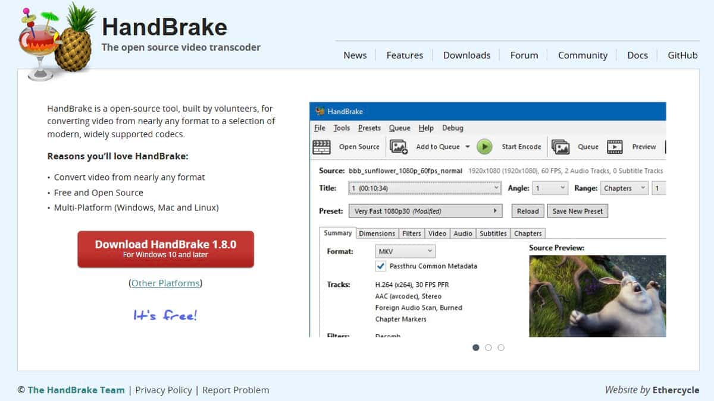Open the Range Chapters dropdown
This screenshot has width=714, height=401.
[x=624, y=188]
